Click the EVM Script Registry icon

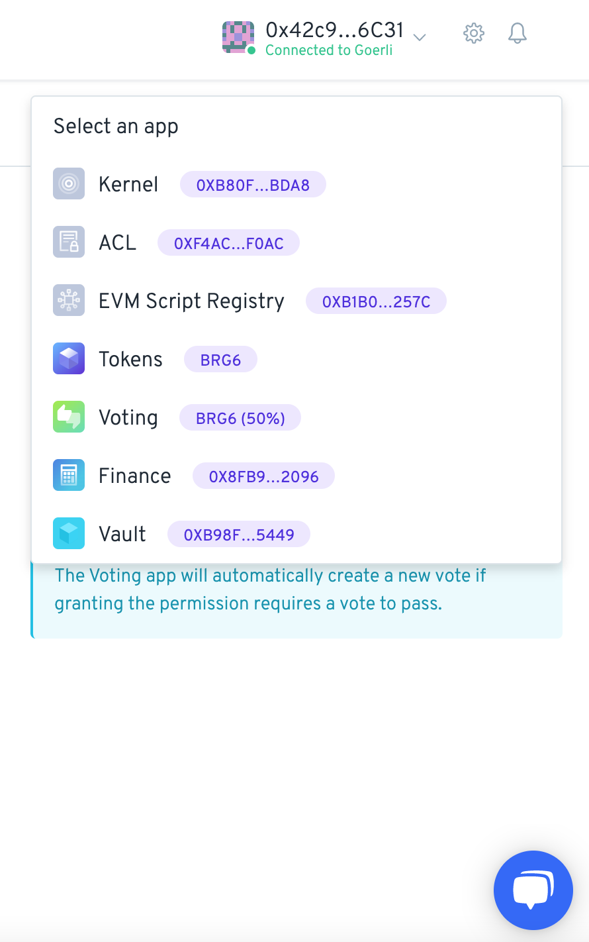click(x=69, y=300)
